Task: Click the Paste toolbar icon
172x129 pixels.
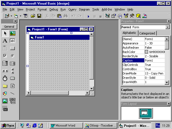Action: pyautogui.click(x=59, y=16)
